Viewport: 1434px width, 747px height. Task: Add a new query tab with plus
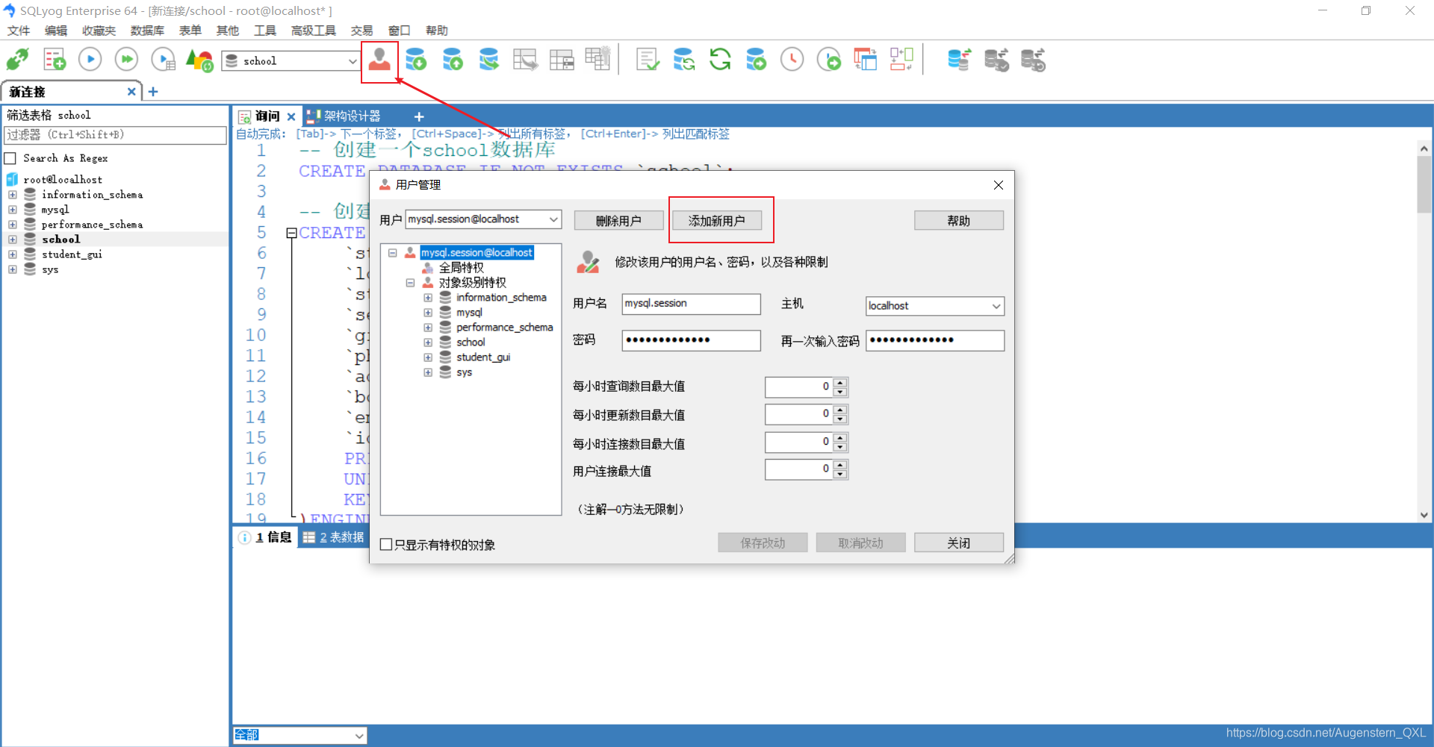tap(419, 116)
